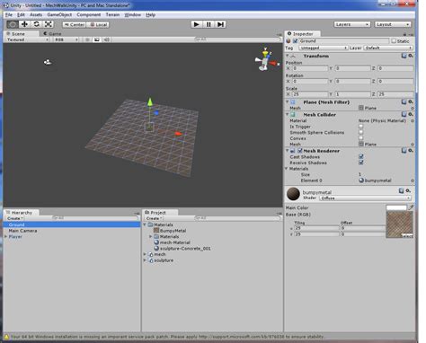Select mech-Material in Project panel

tap(175, 242)
